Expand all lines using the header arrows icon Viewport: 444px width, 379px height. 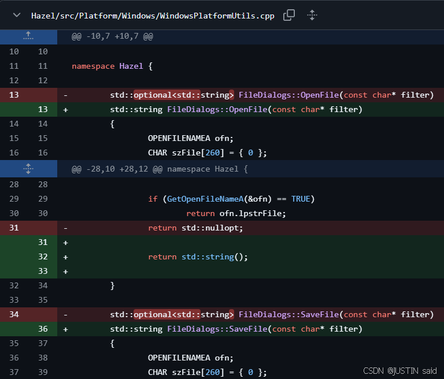tap(312, 16)
